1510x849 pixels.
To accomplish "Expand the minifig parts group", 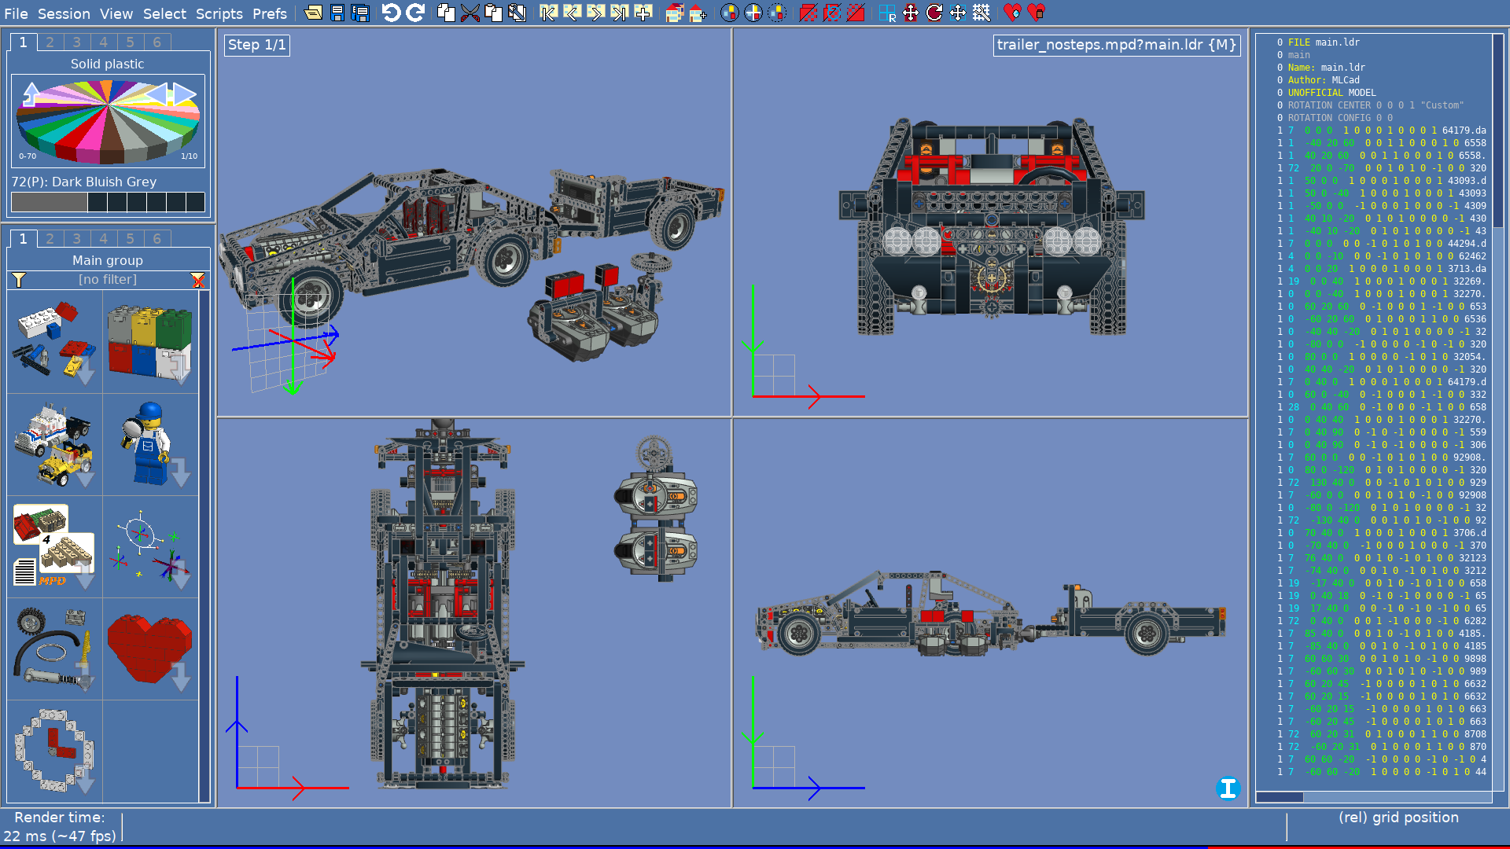I will 150,445.
